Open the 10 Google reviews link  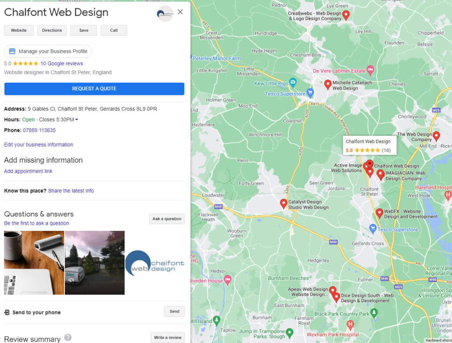click(62, 64)
